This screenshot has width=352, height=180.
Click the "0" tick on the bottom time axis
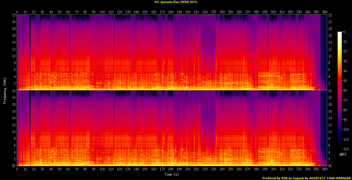(17, 169)
